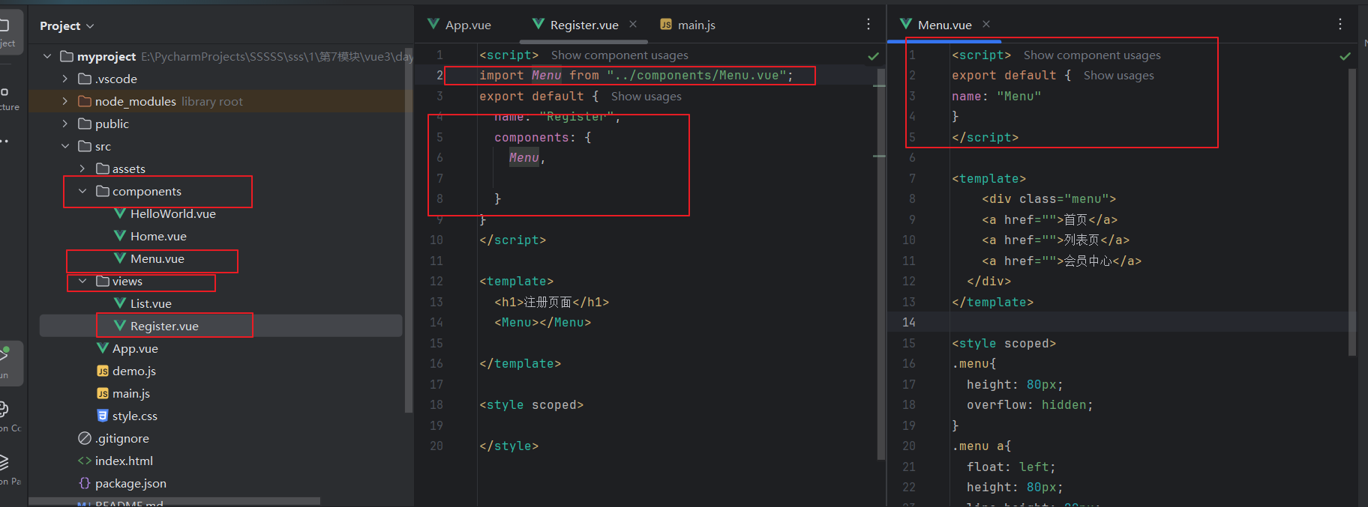Collapse the components folder
1368x507 pixels.
(x=82, y=191)
